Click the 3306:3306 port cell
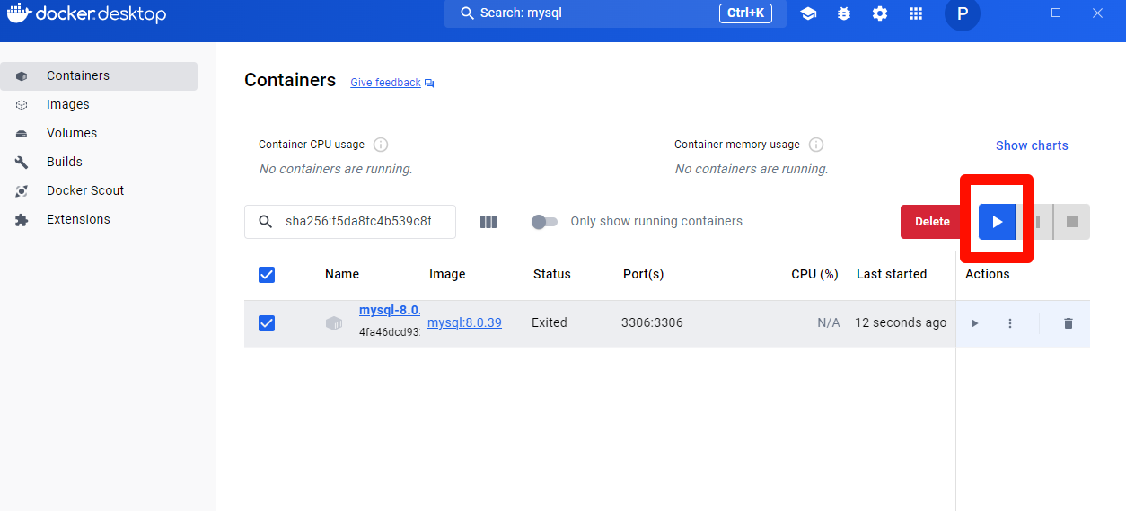Screen dimensions: 1126x511 point(652,322)
